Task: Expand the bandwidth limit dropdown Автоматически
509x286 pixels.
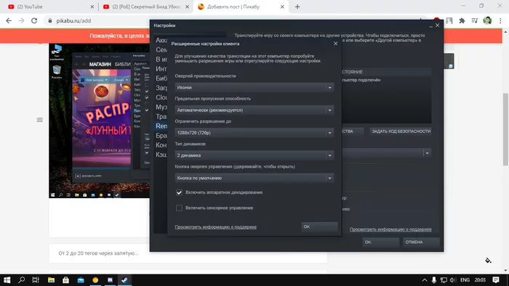Action: (x=254, y=110)
